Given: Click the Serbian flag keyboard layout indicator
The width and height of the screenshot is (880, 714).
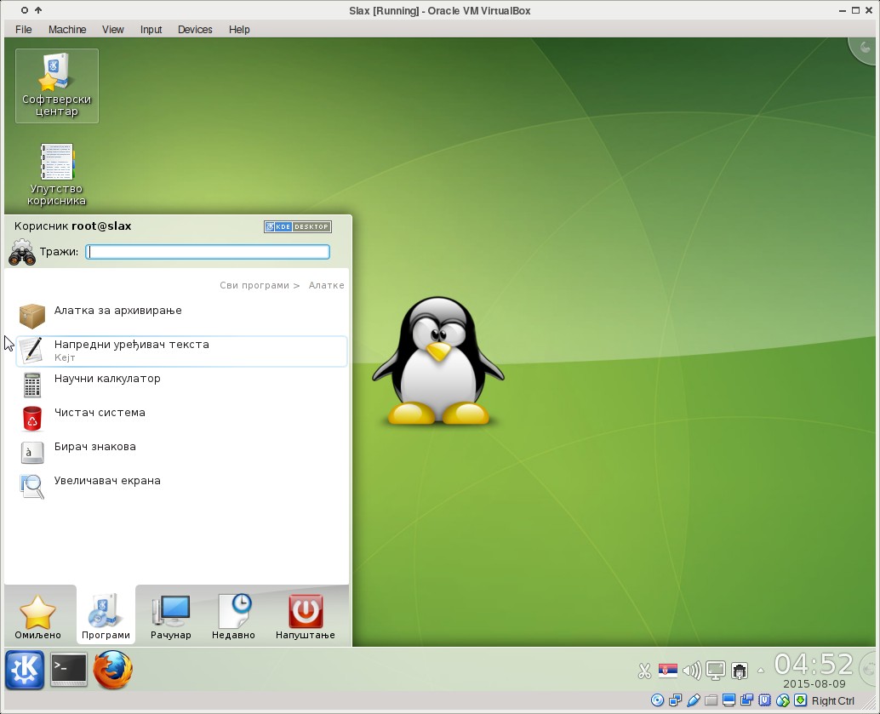Looking at the screenshot, I should click(668, 671).
